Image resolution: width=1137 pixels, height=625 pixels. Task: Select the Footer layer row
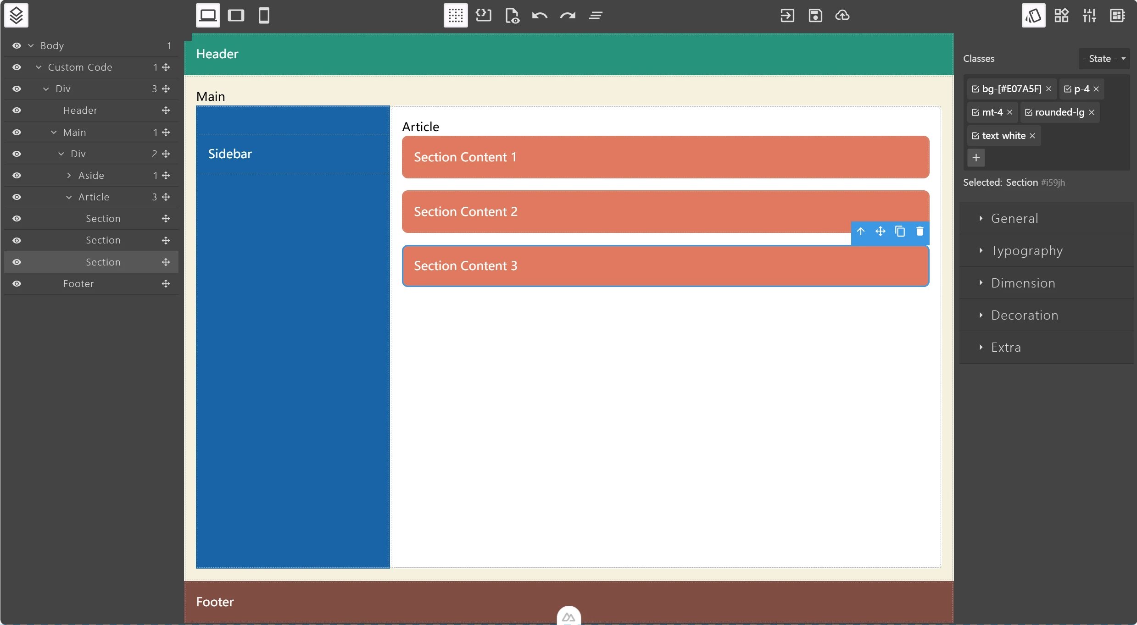[91, 284]
